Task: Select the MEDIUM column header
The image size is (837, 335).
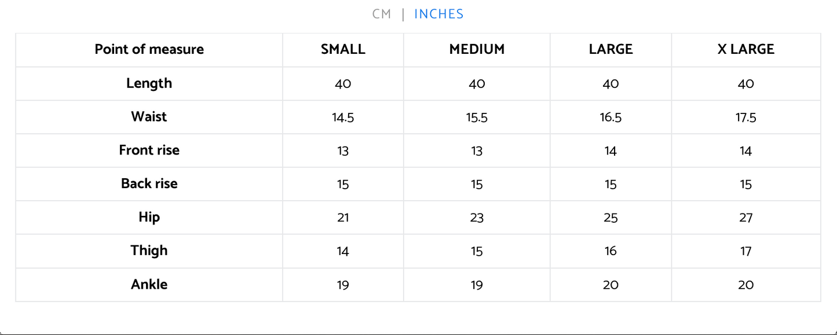Action: 477,50
